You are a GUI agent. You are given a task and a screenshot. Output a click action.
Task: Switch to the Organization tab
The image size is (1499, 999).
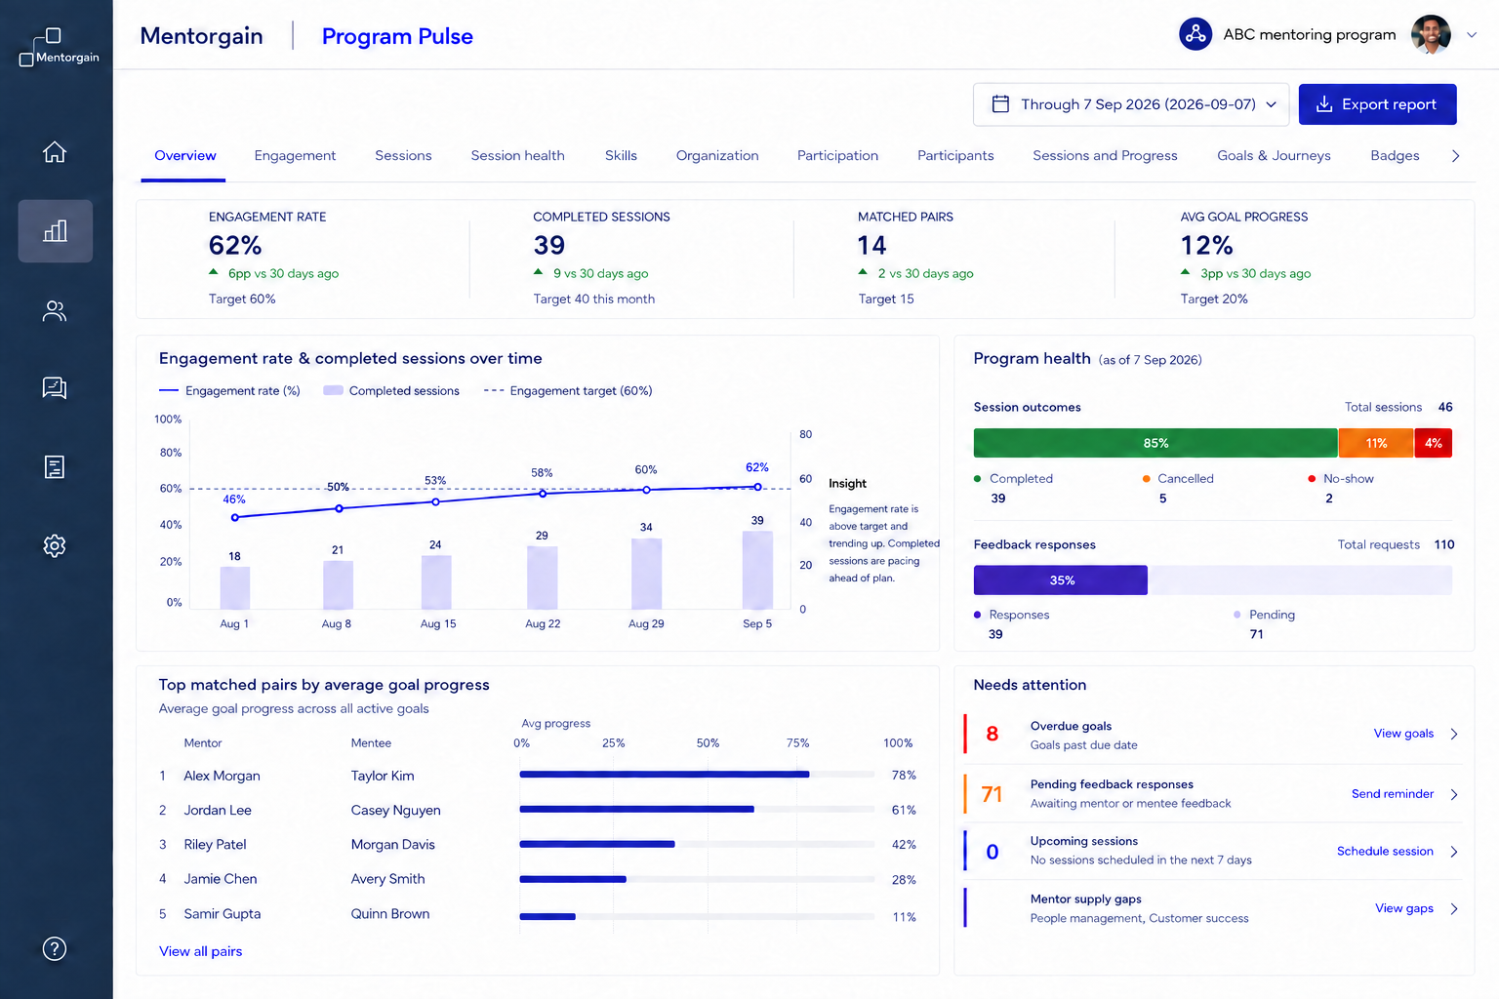point(717,156)
